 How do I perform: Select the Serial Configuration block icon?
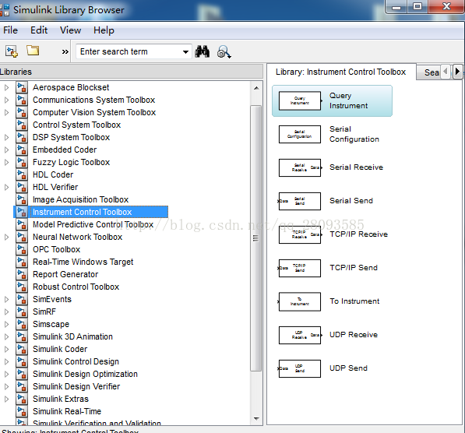(x=300, y=135)
